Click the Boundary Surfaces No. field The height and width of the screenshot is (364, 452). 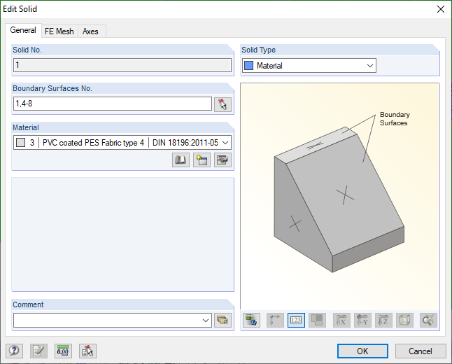tap(113, 104)
